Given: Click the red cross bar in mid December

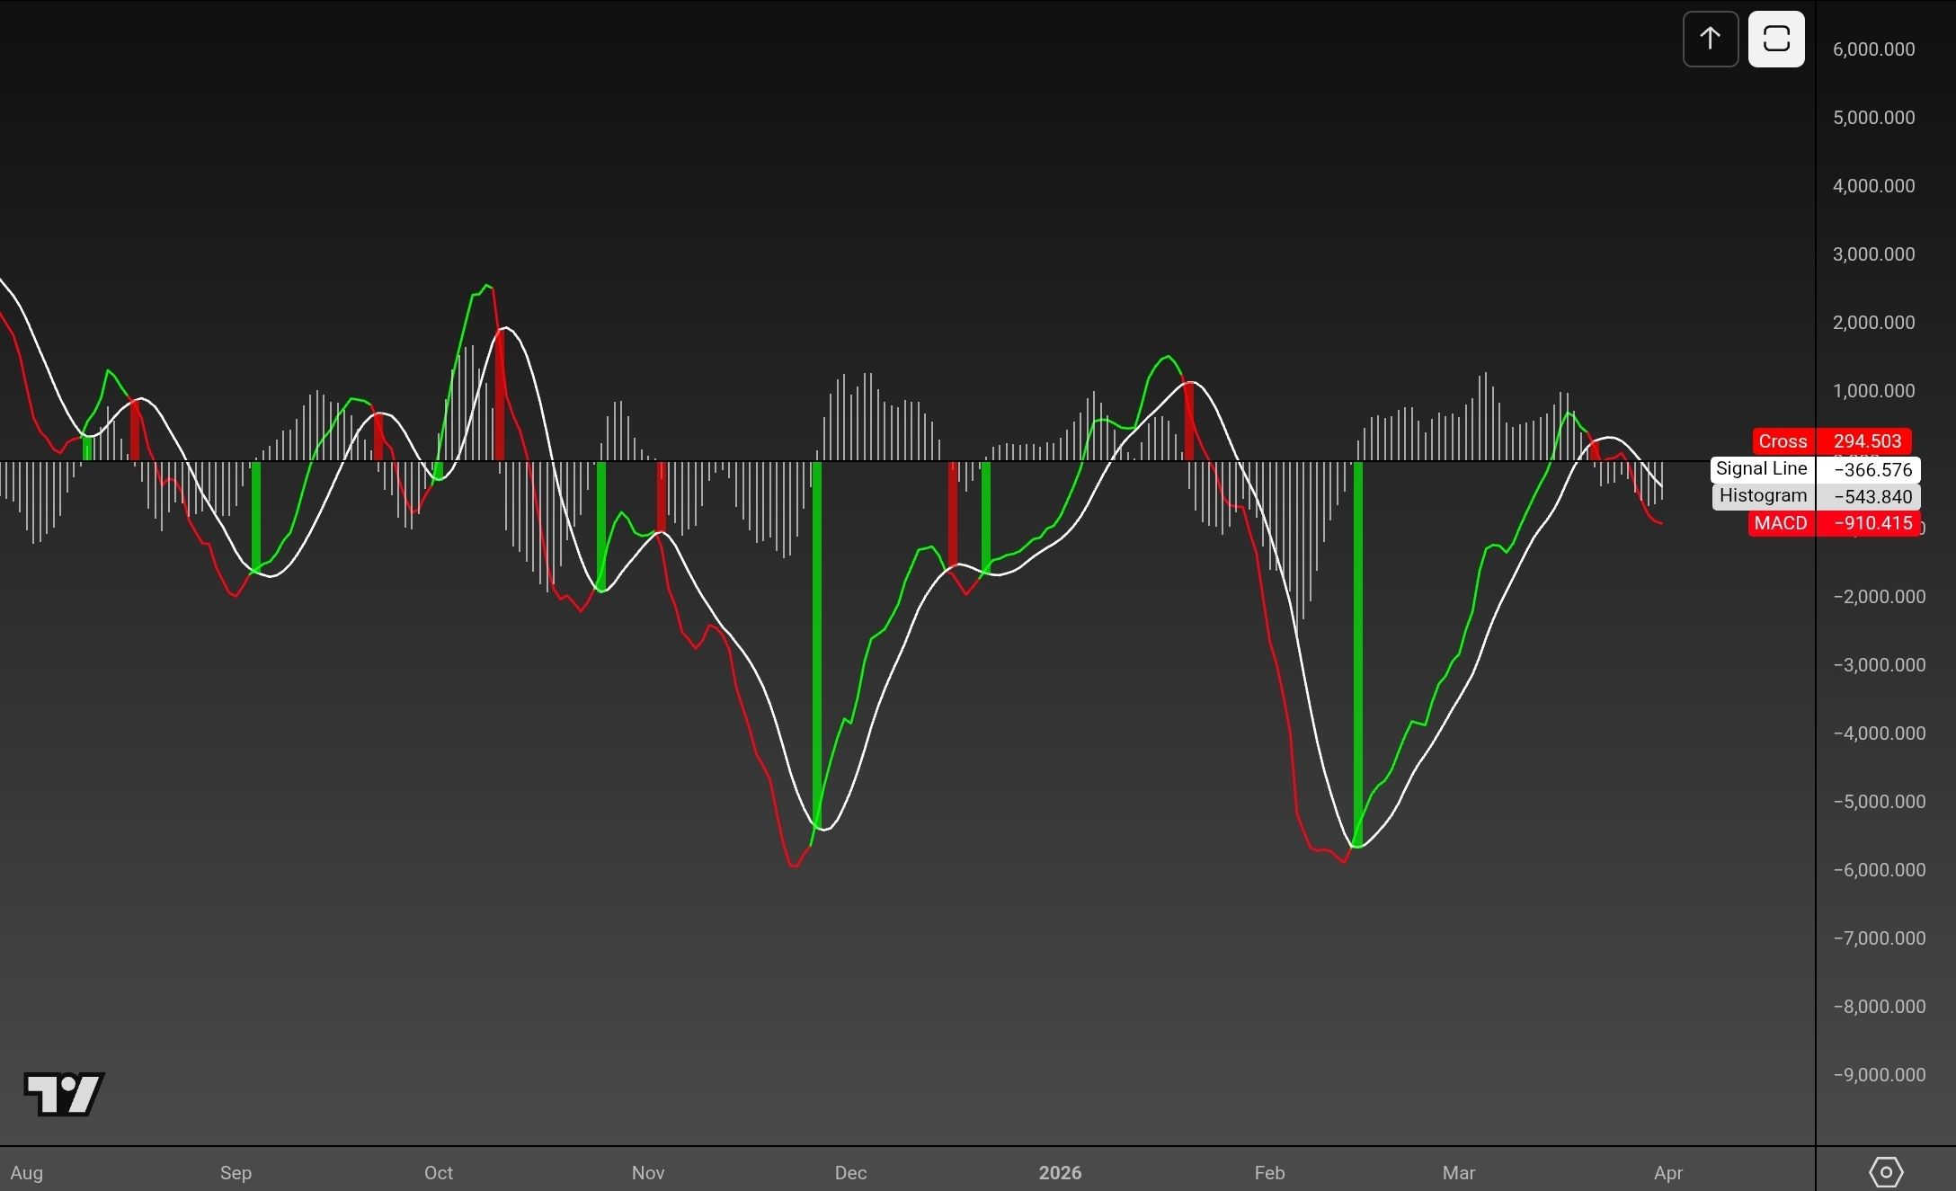Looking at the screenshot, I should tap(953, 514).
